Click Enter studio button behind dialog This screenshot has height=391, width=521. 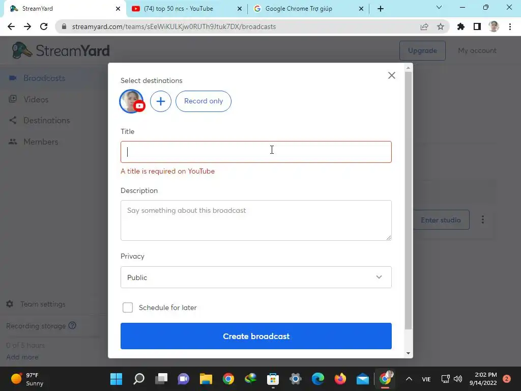[x=441, y=220]
